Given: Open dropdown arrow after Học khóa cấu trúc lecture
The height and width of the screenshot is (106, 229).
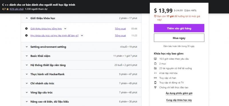Looking at the screenshot, I should coord(82,36).
